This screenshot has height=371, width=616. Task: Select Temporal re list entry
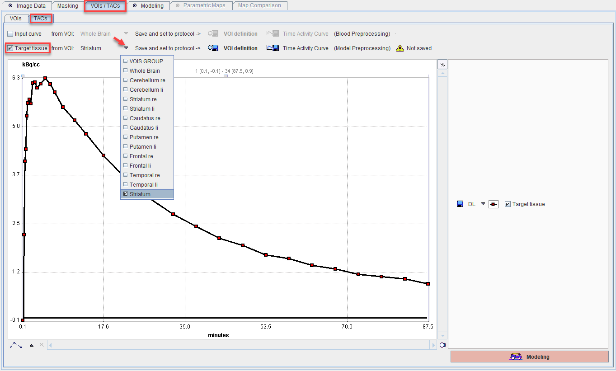[x=147, y=175]
